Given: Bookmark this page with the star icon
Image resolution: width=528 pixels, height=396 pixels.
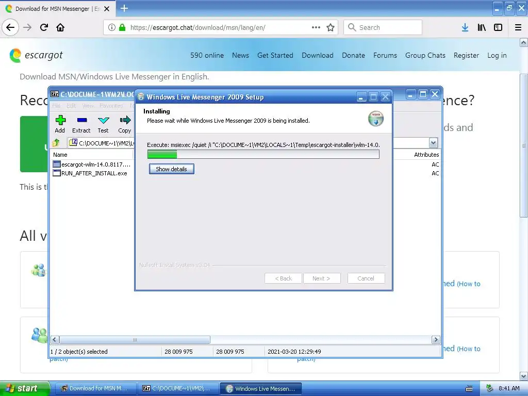Looking at the screenshot, I should (331, 27).
